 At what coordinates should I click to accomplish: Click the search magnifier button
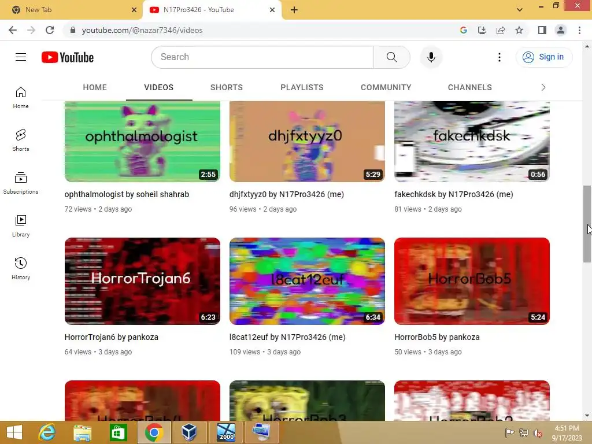[391, 57]
